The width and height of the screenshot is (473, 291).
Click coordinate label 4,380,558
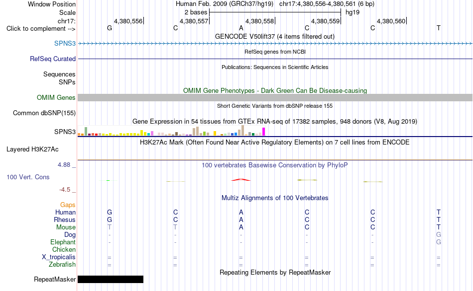pyautogui.click(x=260, y=21)
